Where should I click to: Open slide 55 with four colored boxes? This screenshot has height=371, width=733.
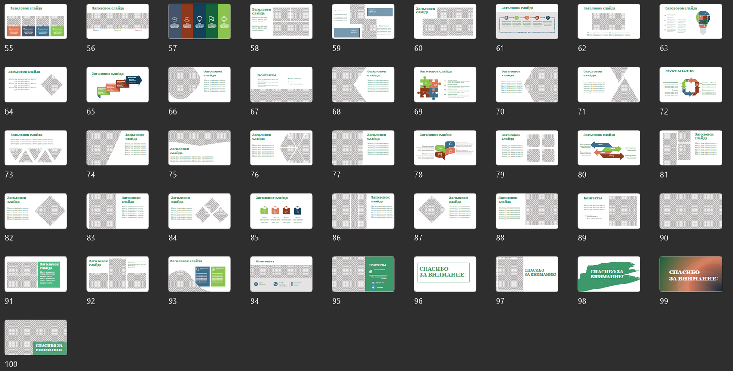click(36, 22)
